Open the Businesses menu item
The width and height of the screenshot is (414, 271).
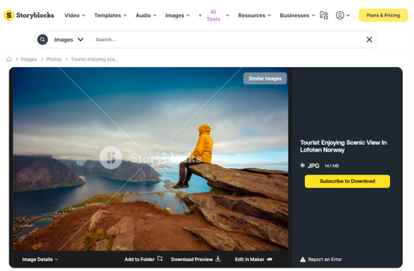point(294,16)
